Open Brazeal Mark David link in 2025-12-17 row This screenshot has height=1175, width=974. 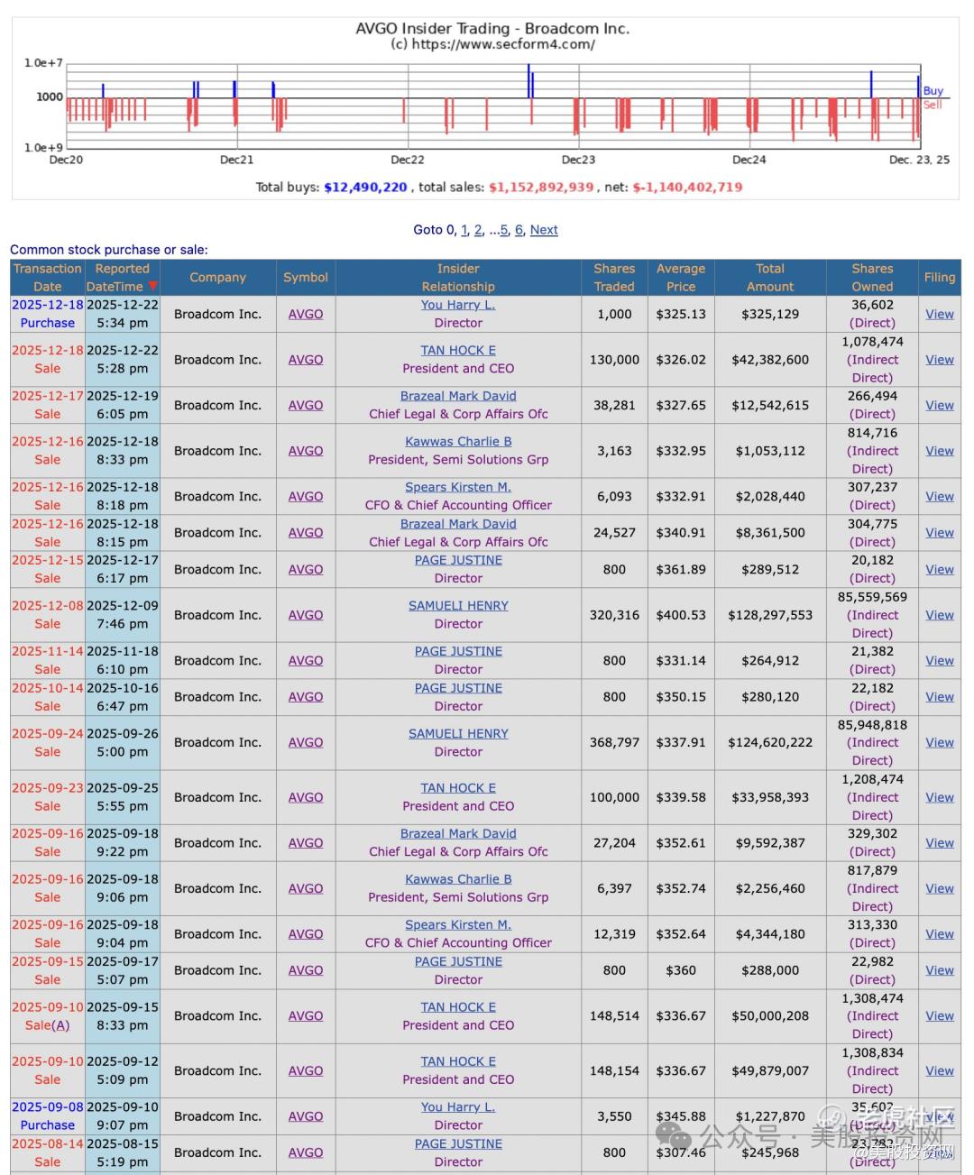click(x=458, y=396)
